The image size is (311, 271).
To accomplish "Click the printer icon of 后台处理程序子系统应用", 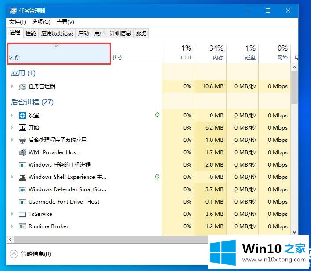I will (22, 140).
